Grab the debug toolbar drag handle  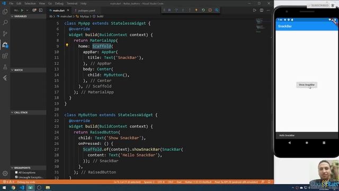(x=164, y=10)
